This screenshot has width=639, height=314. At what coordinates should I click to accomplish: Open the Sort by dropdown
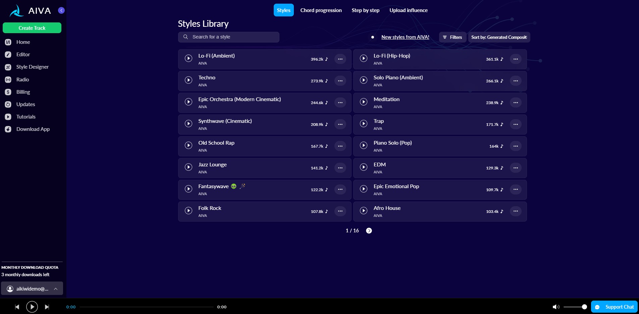pos(499,37)
